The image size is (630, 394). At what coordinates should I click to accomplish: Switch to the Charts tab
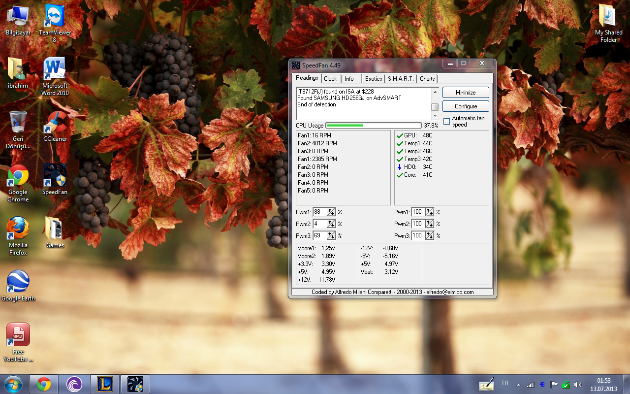coord(427,79)
